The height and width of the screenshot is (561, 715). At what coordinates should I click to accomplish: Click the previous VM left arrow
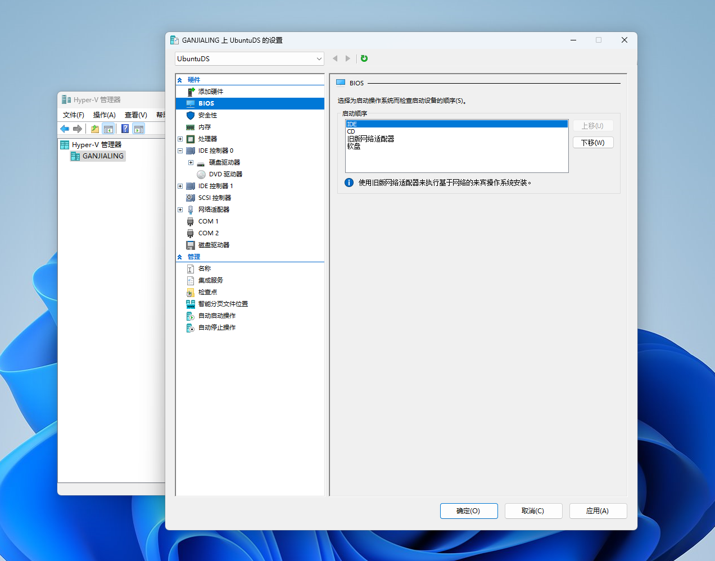[336, 58]
